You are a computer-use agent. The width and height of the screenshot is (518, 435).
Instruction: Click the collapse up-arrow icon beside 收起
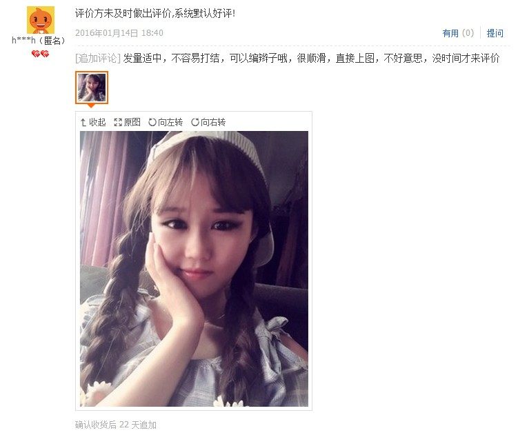83,123
